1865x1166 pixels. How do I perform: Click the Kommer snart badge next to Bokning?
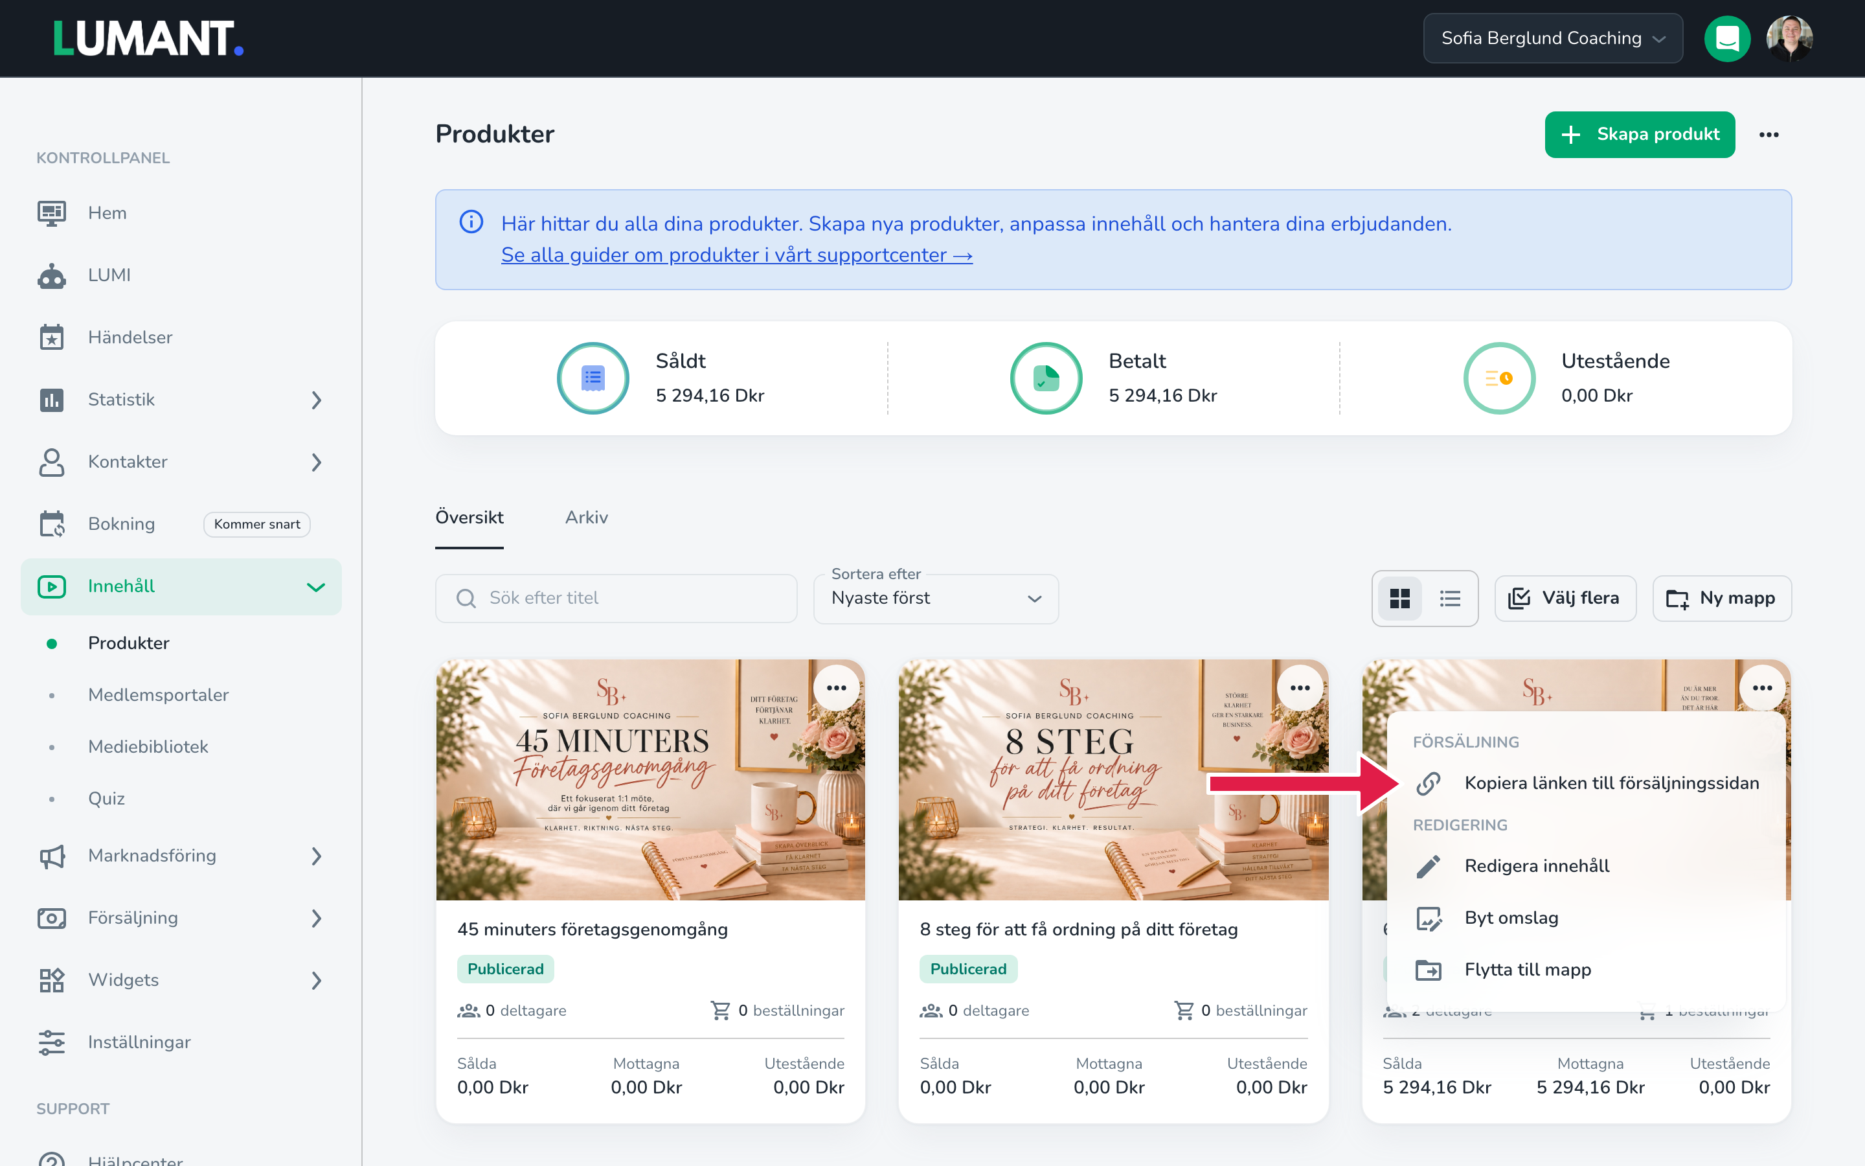[x=256, y=525]
